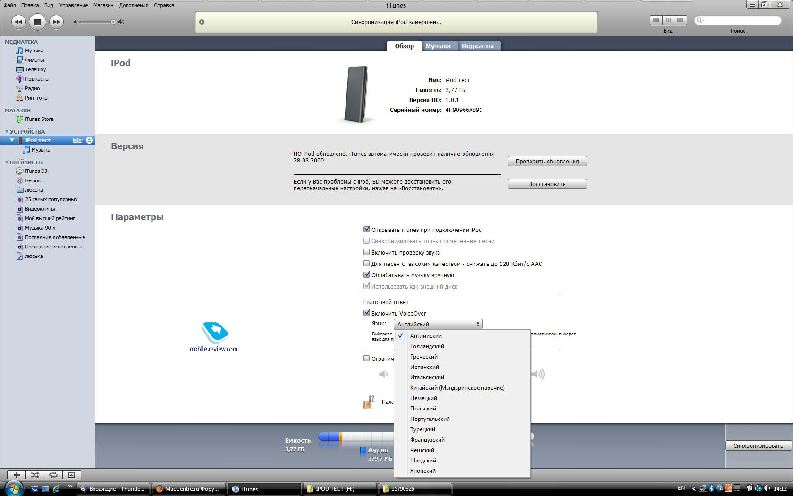The height and width of the screenshot is (496, 793).
Task: Click Восстановить button
Action: click(x=547, y=184)
